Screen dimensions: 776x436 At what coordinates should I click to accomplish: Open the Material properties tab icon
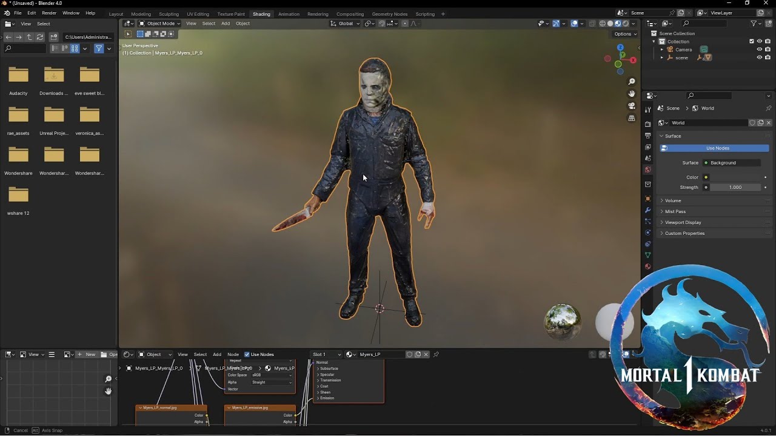click(648, 266)
